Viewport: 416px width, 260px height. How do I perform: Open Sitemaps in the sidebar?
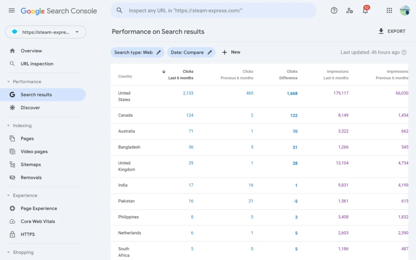tap(31, 165)
